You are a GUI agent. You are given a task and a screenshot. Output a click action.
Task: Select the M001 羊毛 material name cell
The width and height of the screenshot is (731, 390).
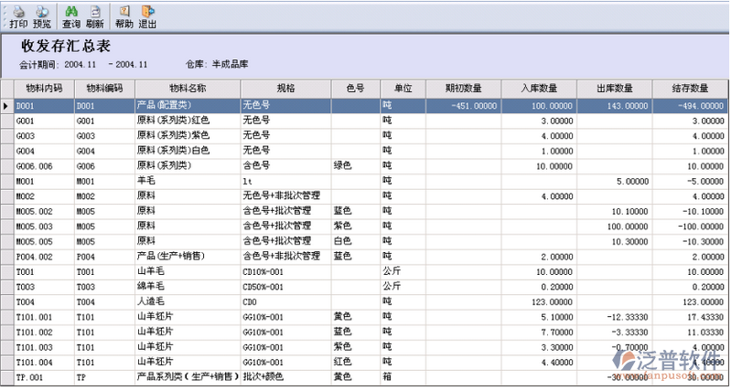pos(188,181)
